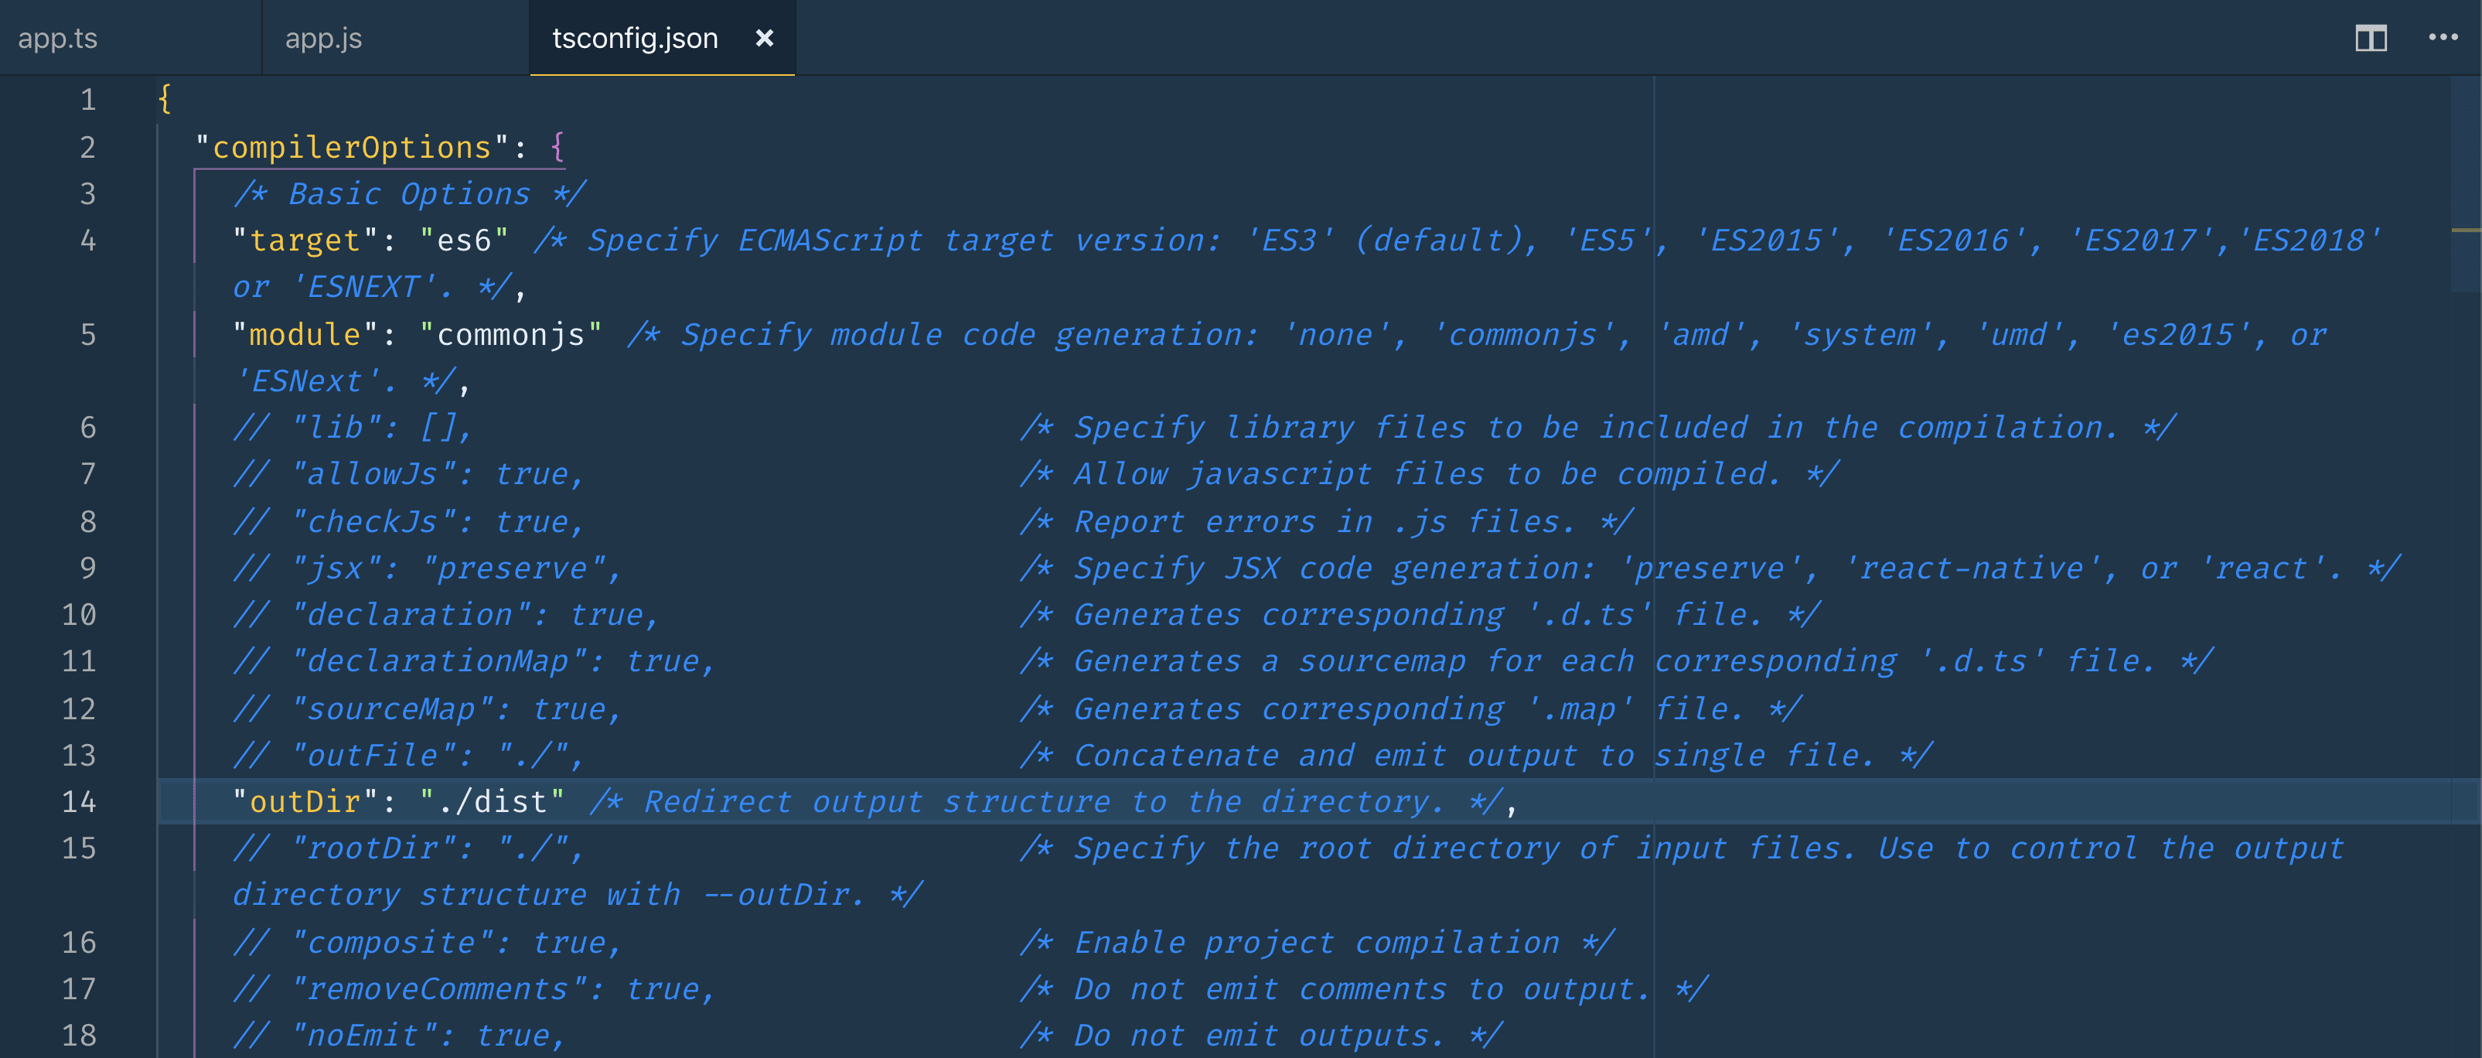Click line number 18 in the gutter
2482x1058 pixels.
tap(79, 1036)
